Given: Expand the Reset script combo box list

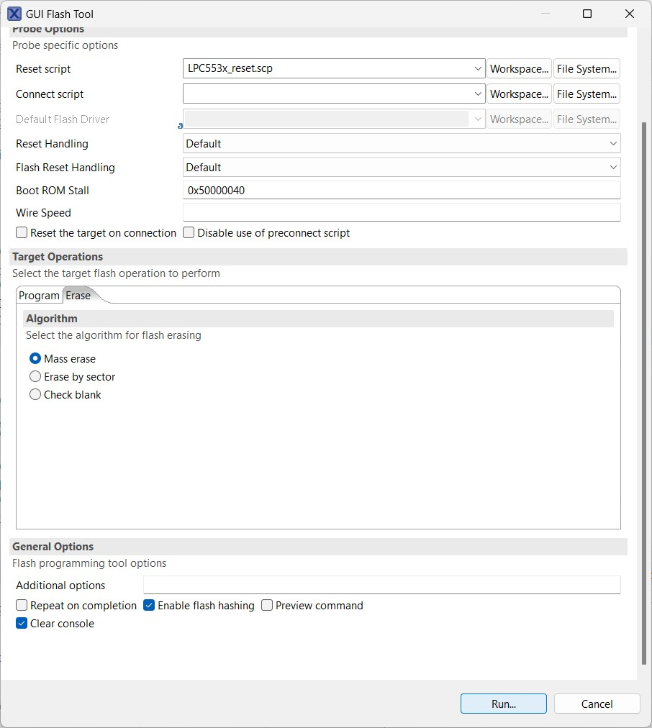Looking at the screenshot, I should (x=478, y=68).
